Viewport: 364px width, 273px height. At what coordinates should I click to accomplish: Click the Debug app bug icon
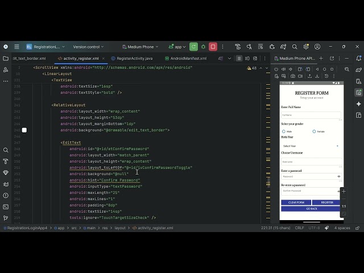(x=204, y=47)
